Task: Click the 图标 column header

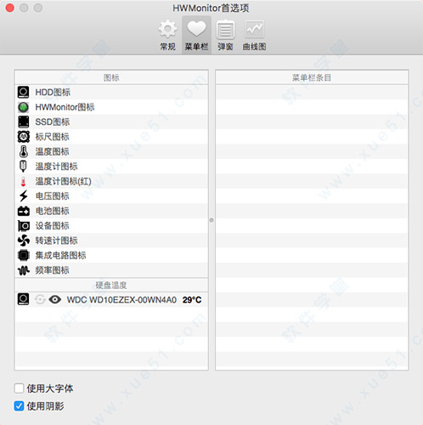Action: pyautogui.click(x=111, y=77)
